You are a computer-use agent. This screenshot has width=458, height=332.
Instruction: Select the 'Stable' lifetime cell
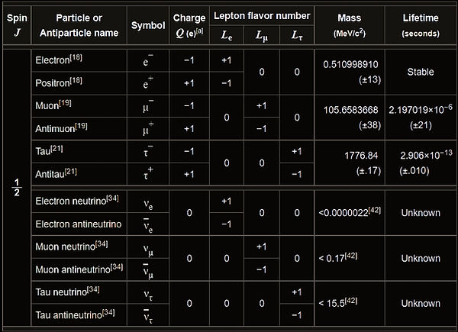coord(421,72)
